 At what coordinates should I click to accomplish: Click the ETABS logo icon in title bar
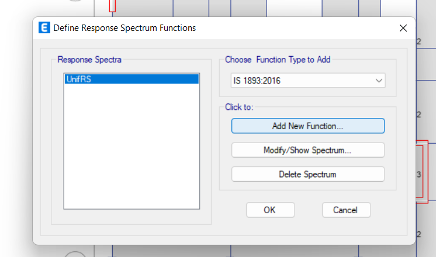44,27
